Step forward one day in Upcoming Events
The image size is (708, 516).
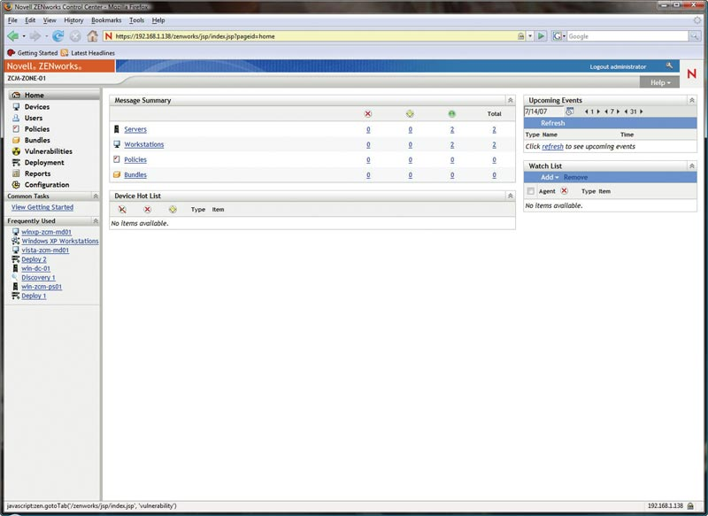click(x=598, y=112)
